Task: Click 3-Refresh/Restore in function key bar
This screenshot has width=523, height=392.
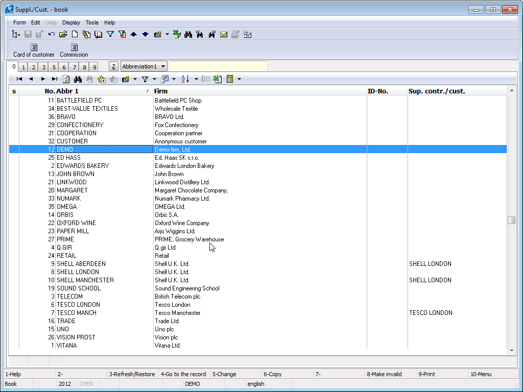Action: (x=132, y=374)
